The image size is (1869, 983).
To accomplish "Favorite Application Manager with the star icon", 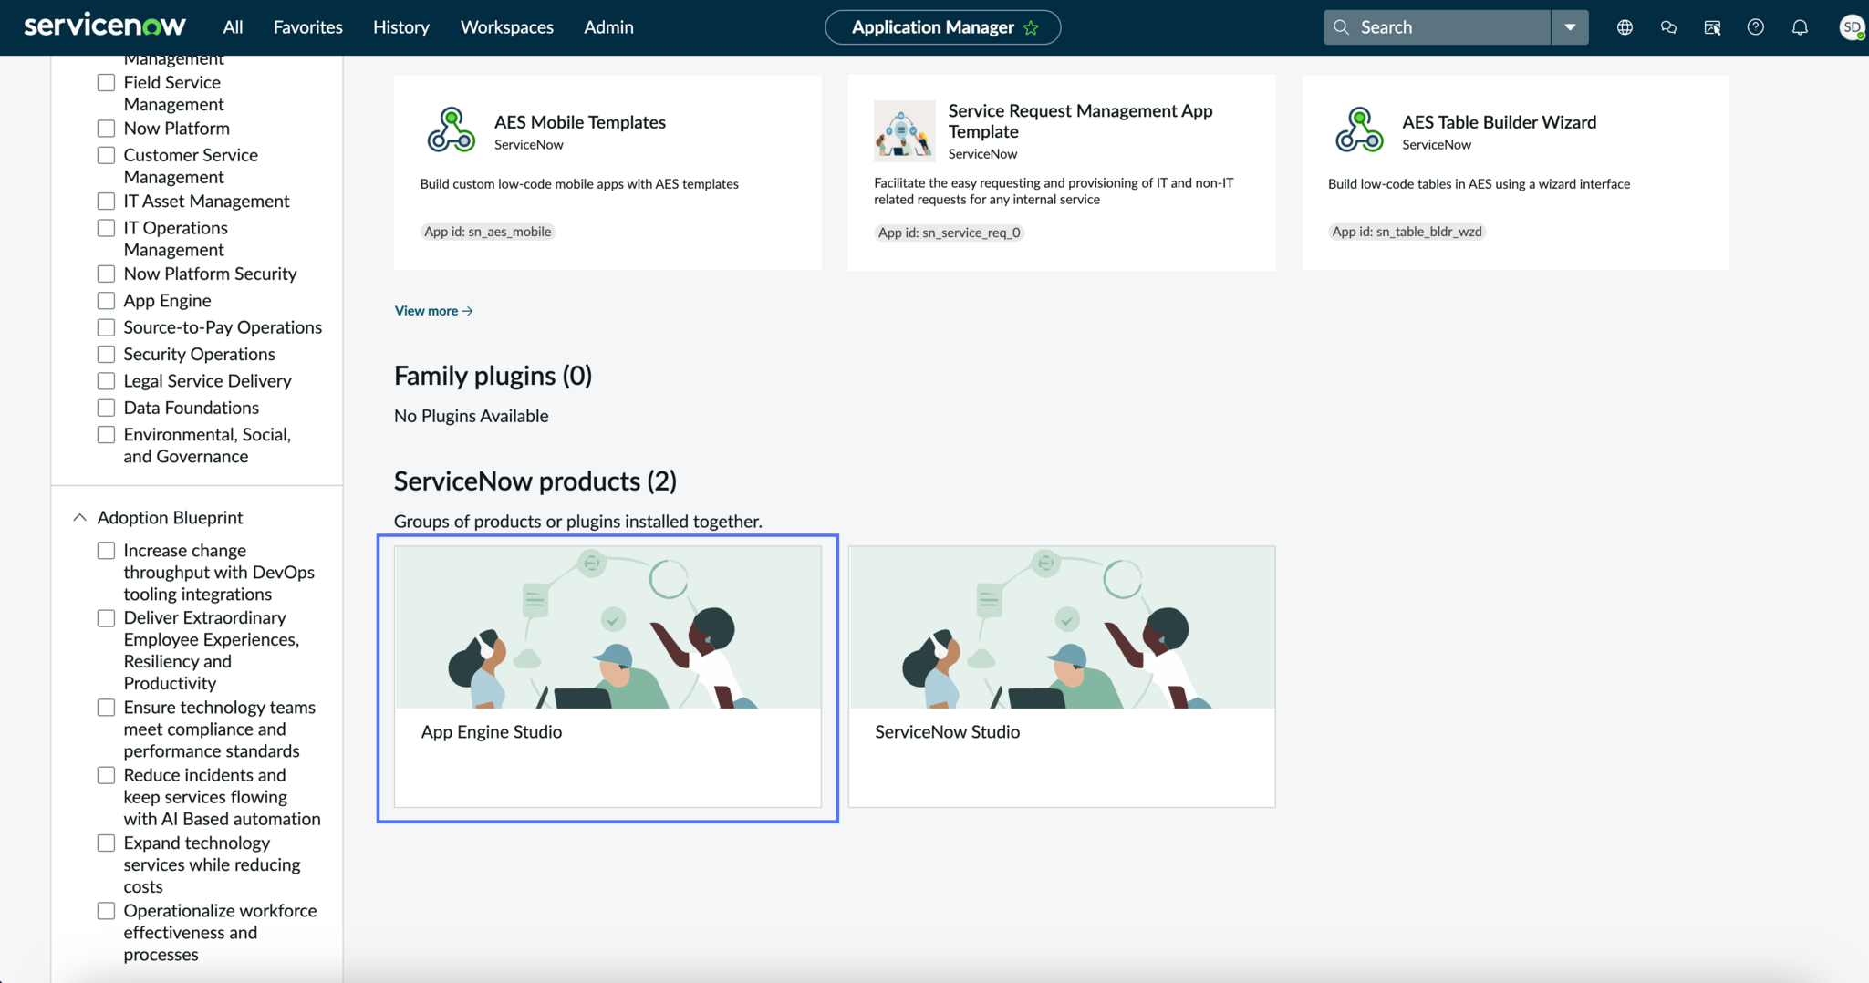I will pos(1031,27).
